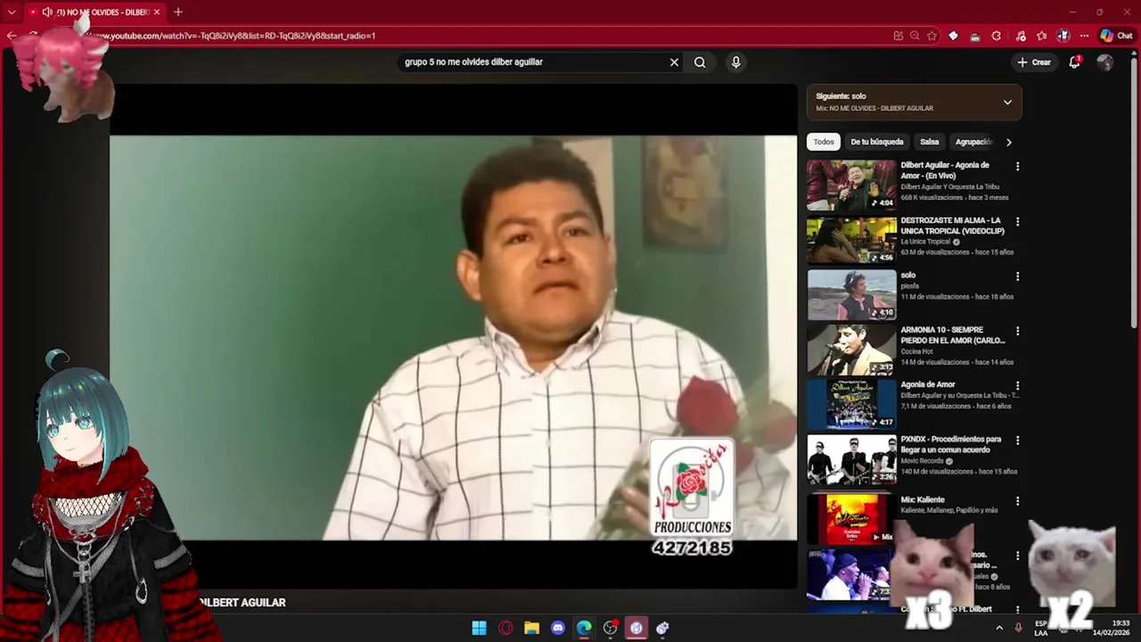Image resolution: width=1141 pixels, height=642 pixels.
Task: Open the tab list dropdown arrow
Action: (12, 12)
